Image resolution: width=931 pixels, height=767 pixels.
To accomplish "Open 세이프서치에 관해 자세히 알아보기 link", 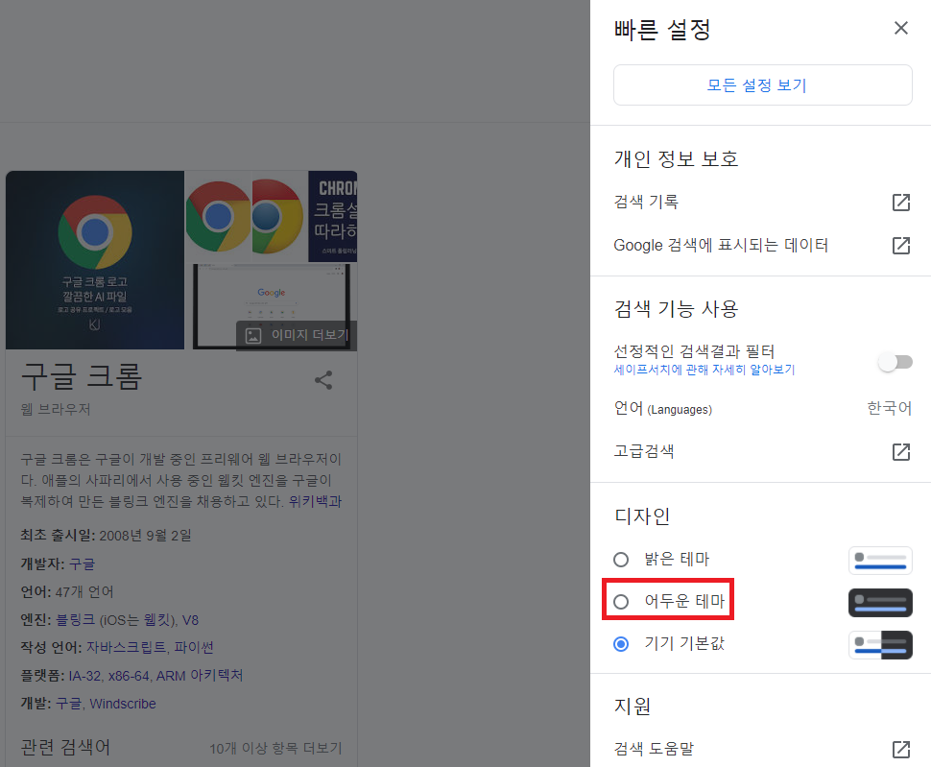I will click(704, 370).
